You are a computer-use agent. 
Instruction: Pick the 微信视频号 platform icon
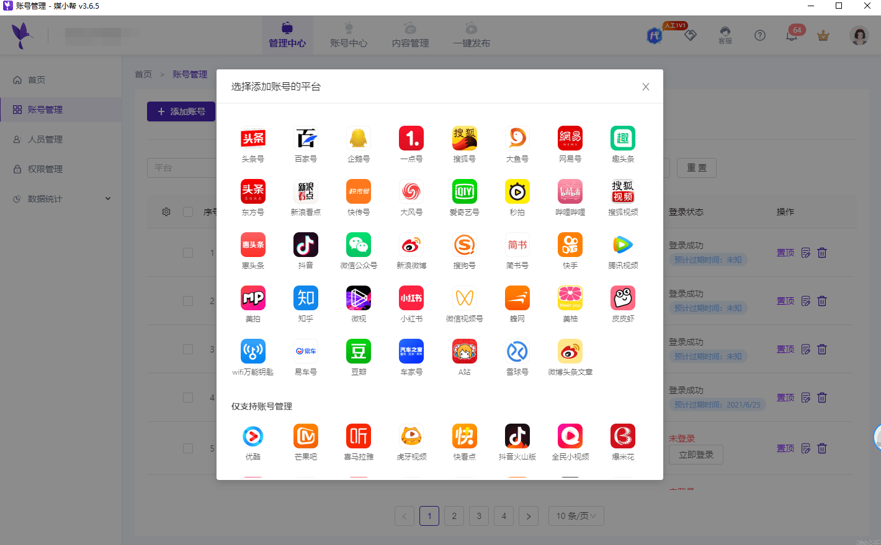tap(465, 298)
